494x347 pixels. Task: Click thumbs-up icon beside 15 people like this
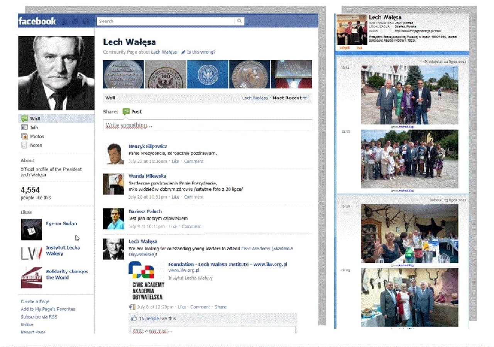click(x=134, y=318)
